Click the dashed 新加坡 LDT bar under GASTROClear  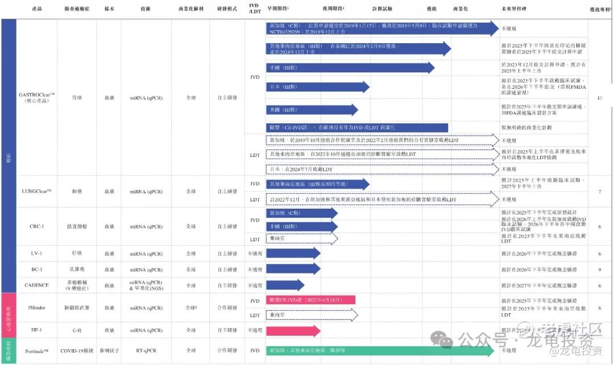(382, 140)
